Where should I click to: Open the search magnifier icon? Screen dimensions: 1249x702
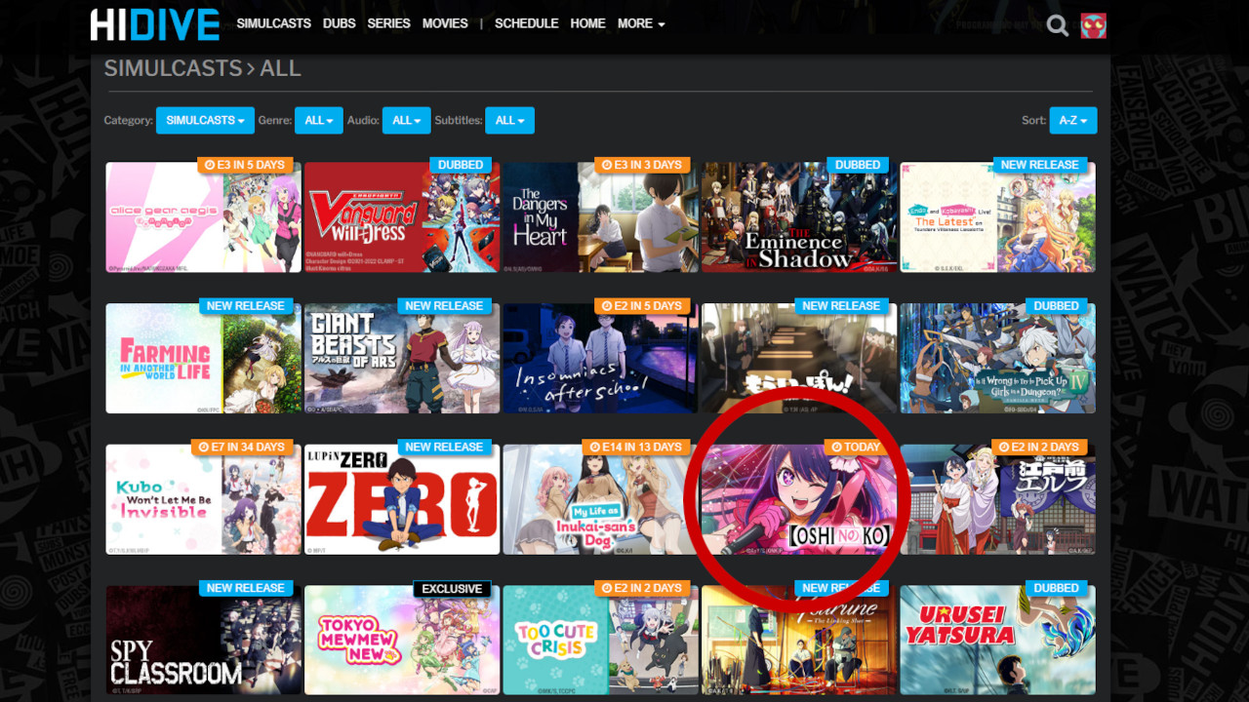[1058, 25]
